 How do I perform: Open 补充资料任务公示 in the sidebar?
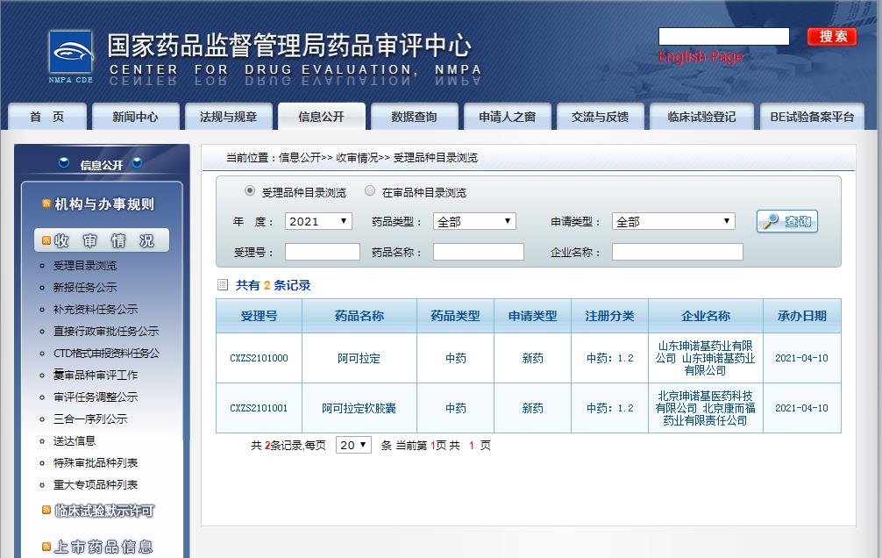pyautogui.click(x=96, y=310)
